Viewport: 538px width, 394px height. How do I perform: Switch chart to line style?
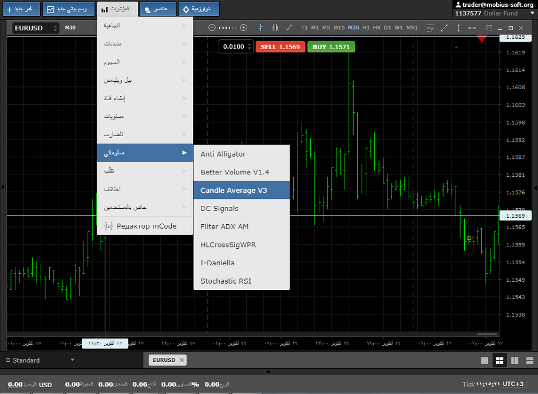pos(289,28)
